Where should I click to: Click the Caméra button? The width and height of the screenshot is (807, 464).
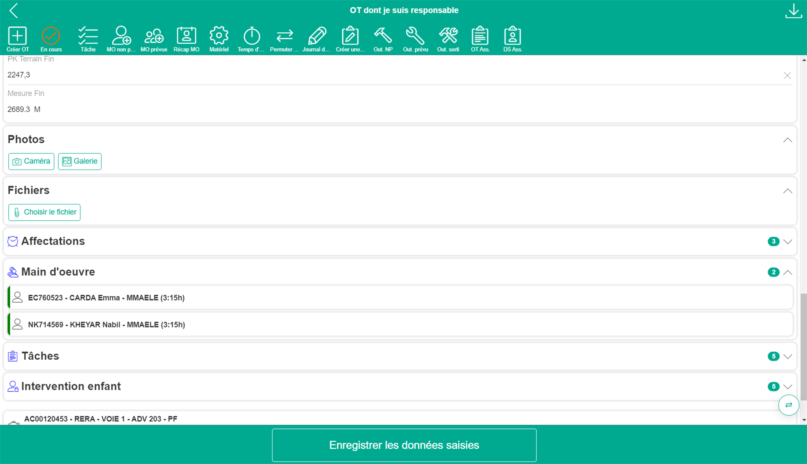[31, 161]
